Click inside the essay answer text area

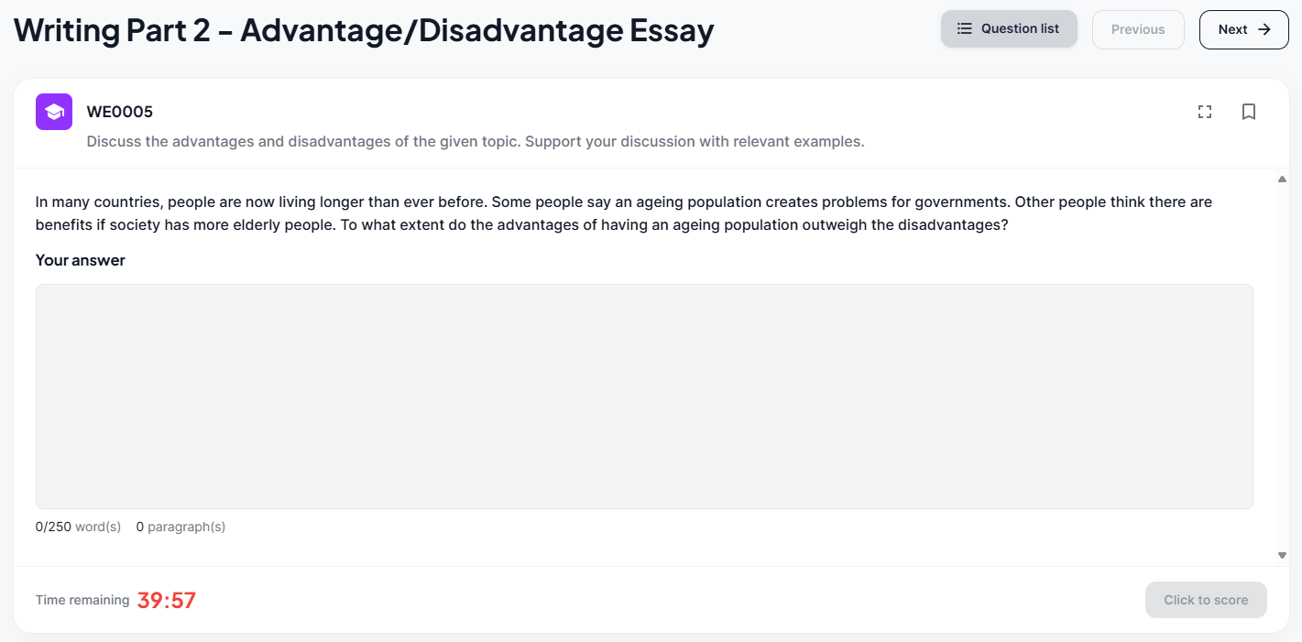(644, 396)
